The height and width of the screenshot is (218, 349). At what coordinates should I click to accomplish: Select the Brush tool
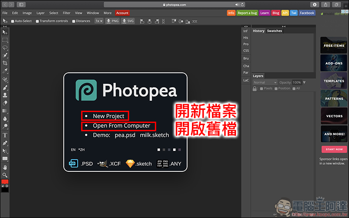[5, 88]
